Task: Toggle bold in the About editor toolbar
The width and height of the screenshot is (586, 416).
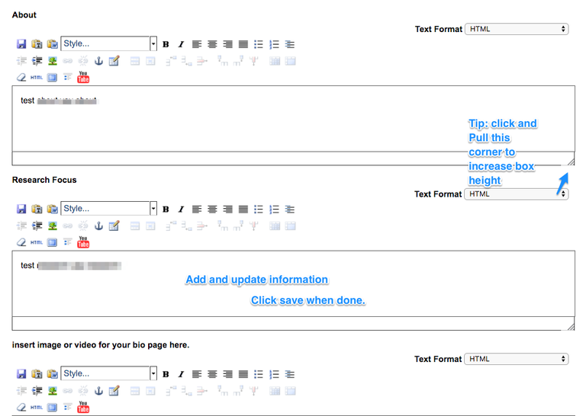Action: pyautogui.click(x=166, y=44)
